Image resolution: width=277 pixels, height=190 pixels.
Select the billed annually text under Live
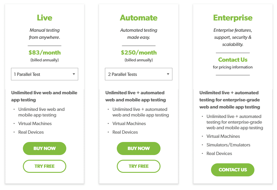[44, 60]
